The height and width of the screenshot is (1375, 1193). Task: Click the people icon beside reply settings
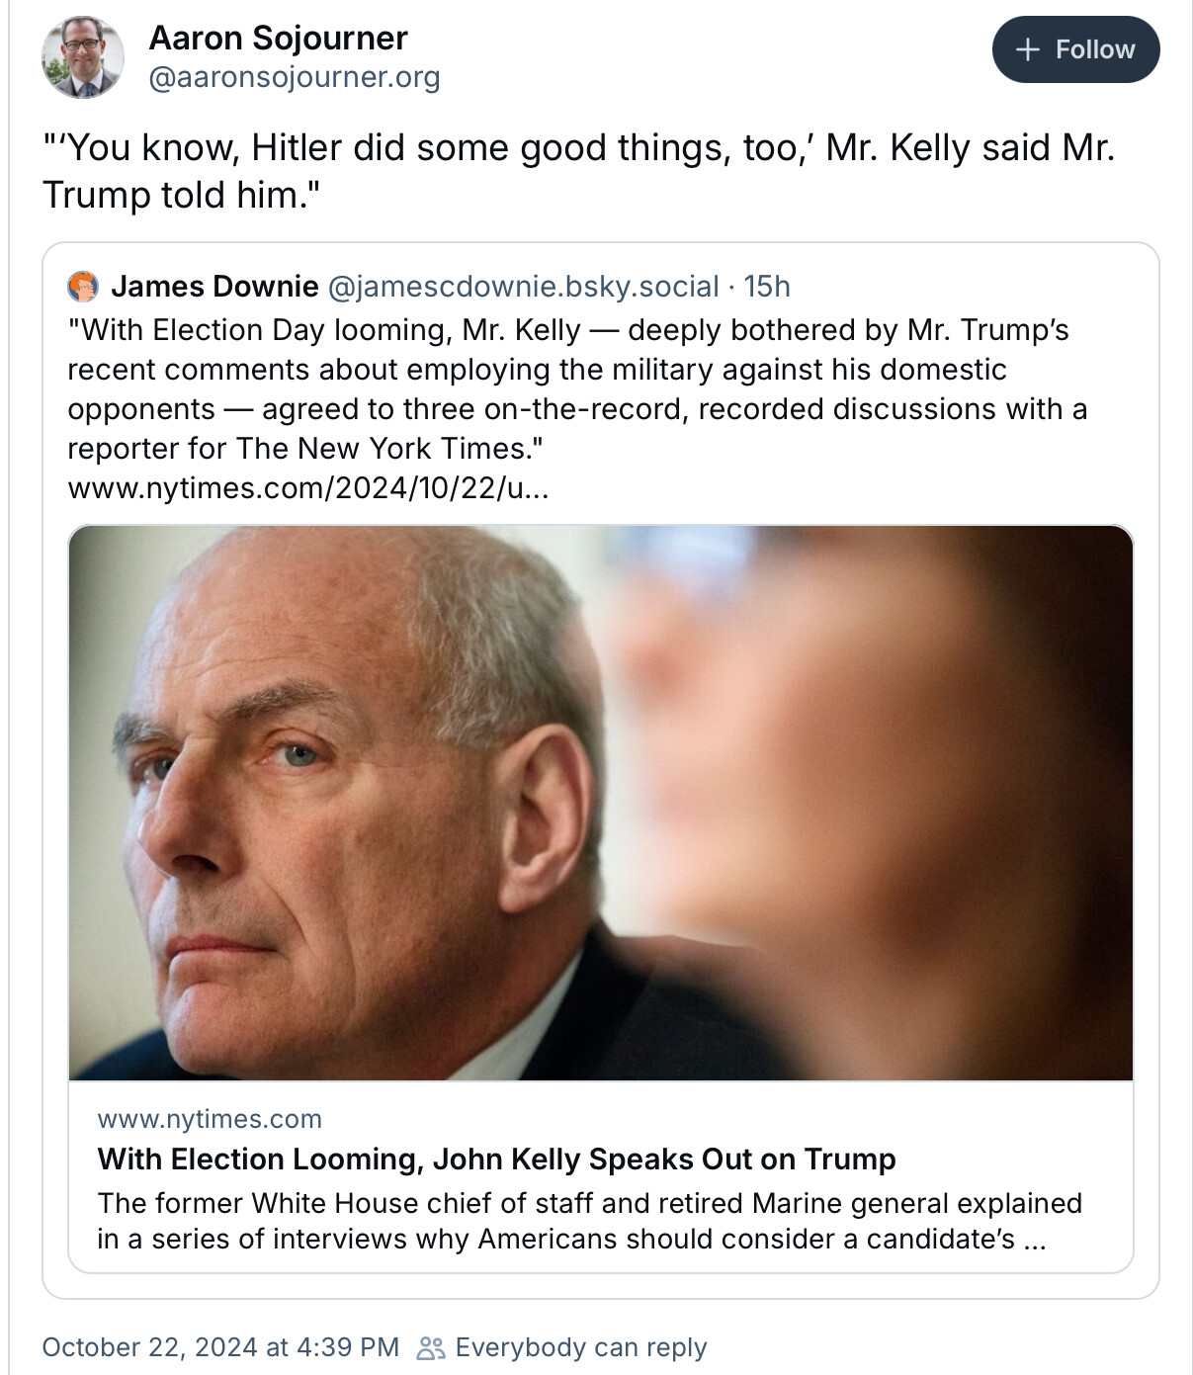click(431, 1347)
